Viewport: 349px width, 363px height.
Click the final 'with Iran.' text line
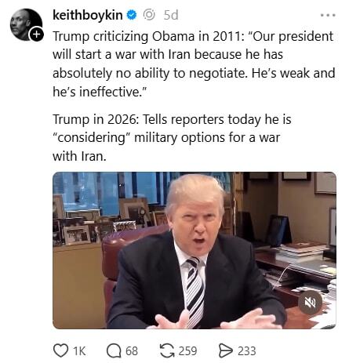click(79, 156)
